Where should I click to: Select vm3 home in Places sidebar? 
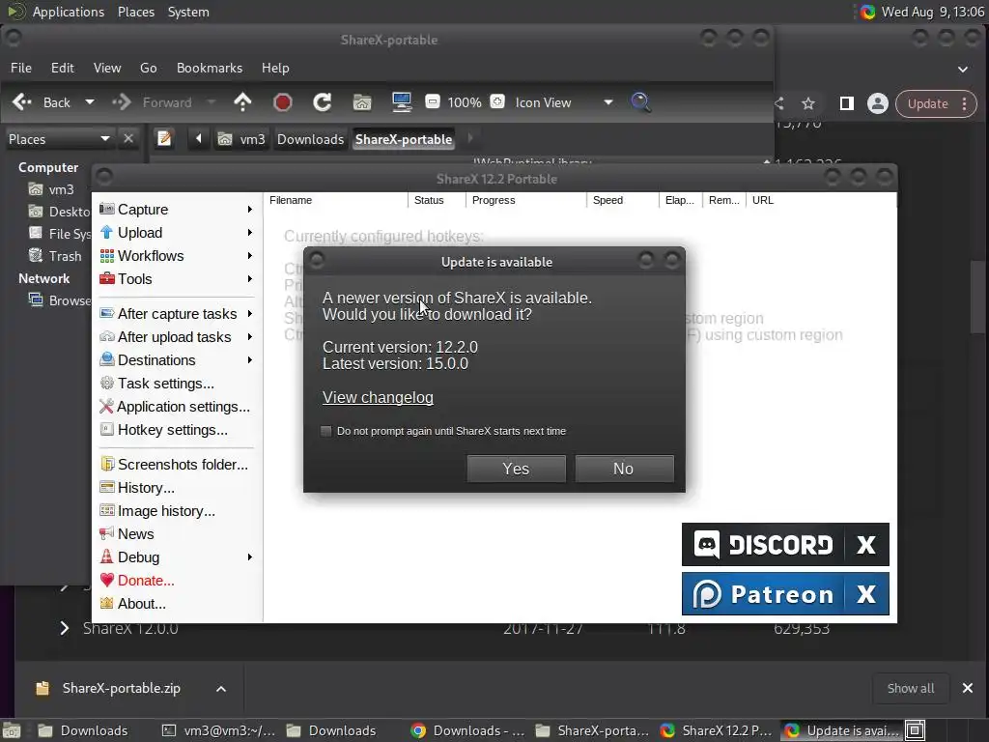[x=52, y=189]
